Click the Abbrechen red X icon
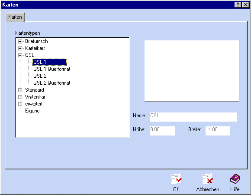The image size is (251, 195). tap(208, 179)
